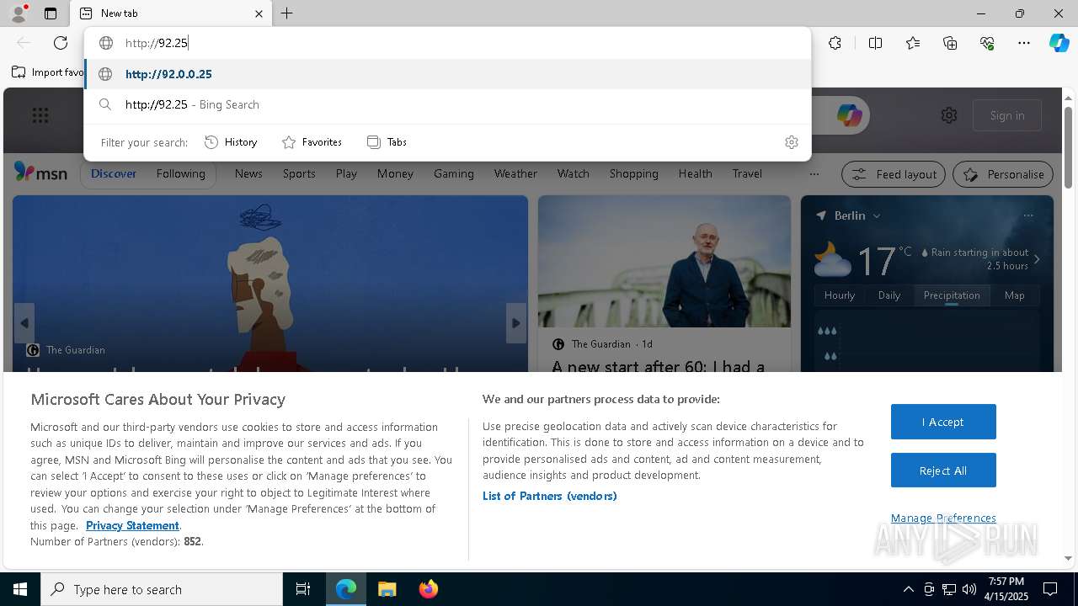Open weather card more options
This screenshot has height=606, width=1078.
[1028, 215]
